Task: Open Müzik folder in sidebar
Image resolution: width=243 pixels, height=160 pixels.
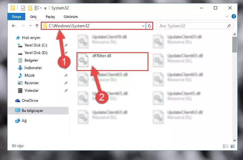Action: [x=30, y=75]
